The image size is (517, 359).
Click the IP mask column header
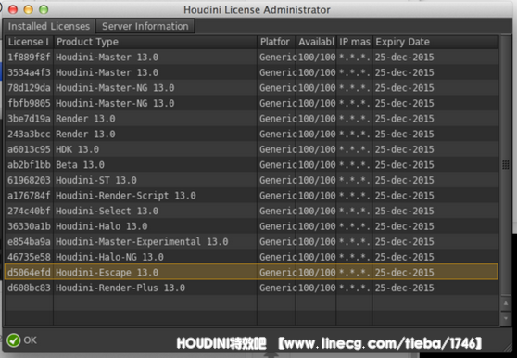pyautogui.click(x=355, y=42)
